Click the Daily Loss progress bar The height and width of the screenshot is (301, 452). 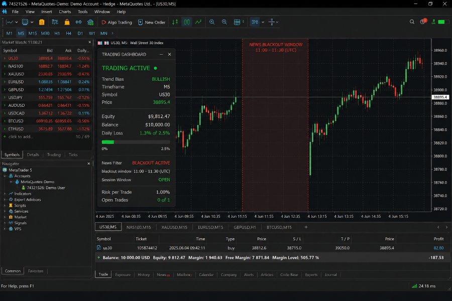(x=136, y=142)
